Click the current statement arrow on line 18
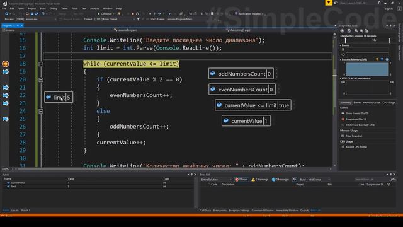 point(5,64)
